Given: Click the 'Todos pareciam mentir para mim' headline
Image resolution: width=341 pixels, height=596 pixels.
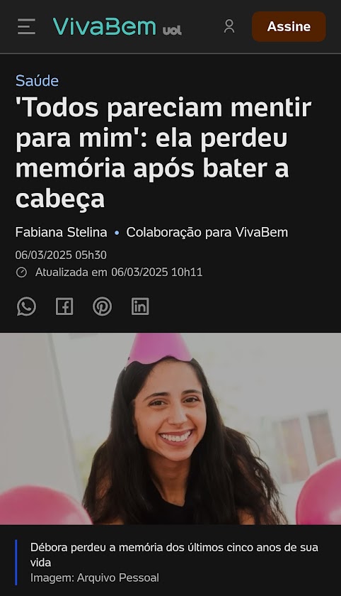Looking at the screenshot, I should point(163,153).
